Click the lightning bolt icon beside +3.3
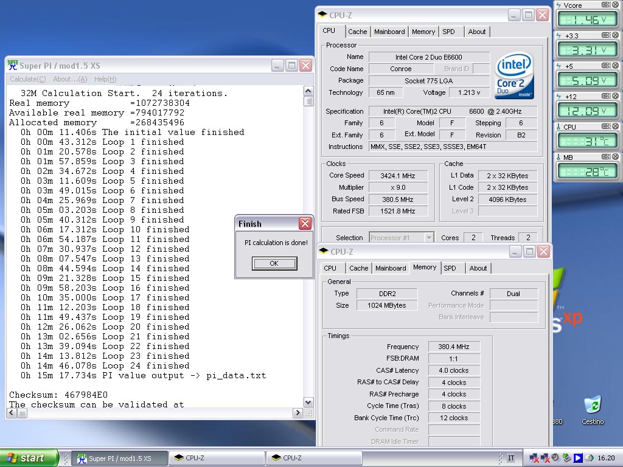Viewport: 623px width, 467px height. 559,36
